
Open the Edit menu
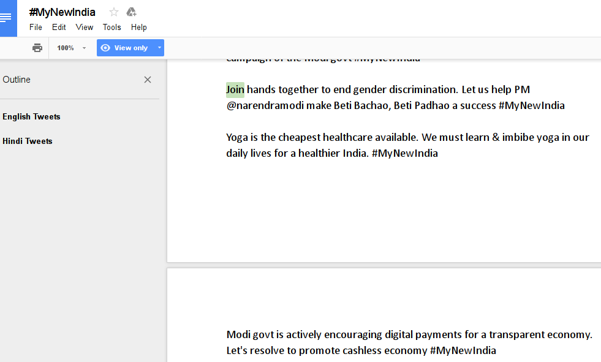[x=59, y=27]
